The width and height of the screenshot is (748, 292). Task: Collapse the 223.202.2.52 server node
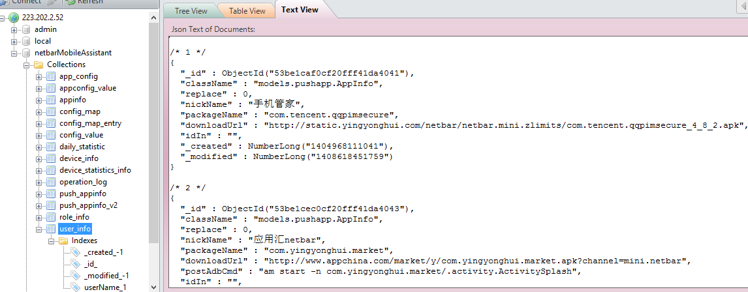[x=2, y=18]
